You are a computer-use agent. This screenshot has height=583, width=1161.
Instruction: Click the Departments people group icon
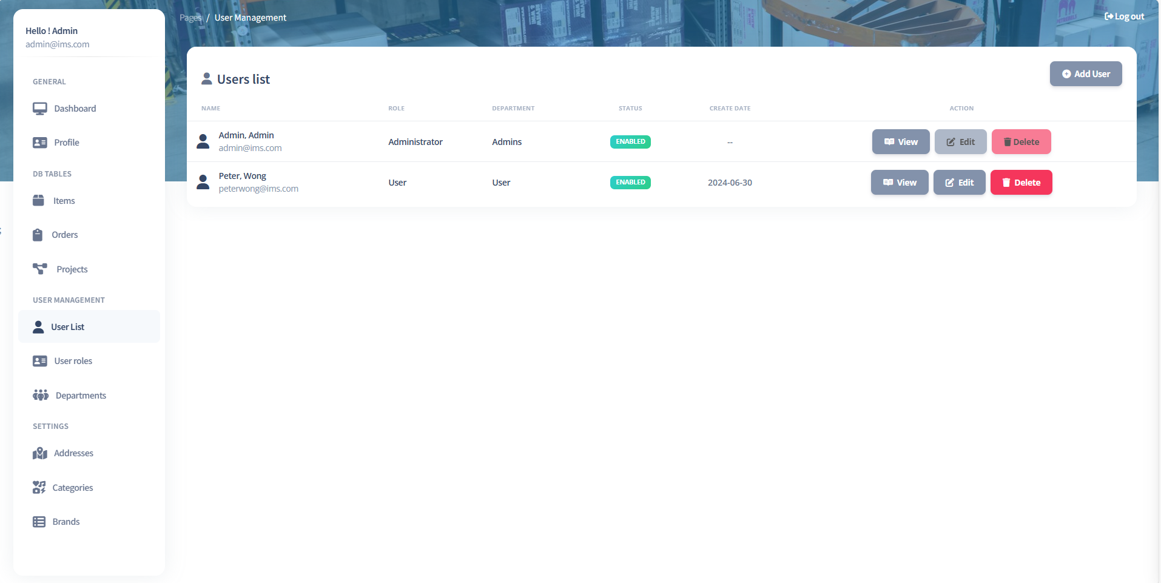[41, 396]
